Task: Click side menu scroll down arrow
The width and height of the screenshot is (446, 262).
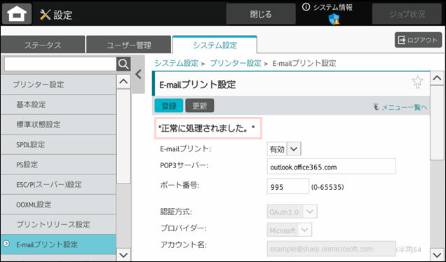Action: point(123,255)
